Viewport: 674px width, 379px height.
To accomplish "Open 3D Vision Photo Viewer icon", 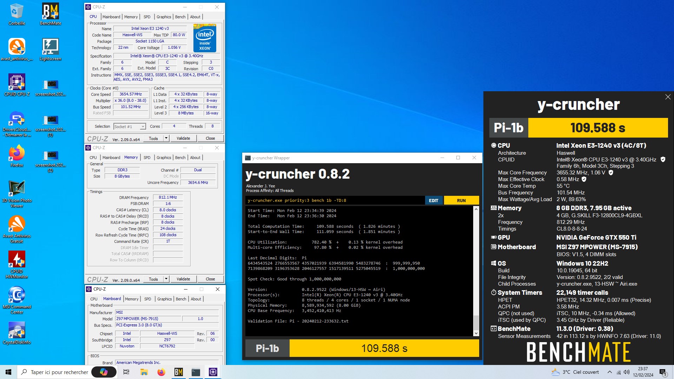I will click(16, 194).
